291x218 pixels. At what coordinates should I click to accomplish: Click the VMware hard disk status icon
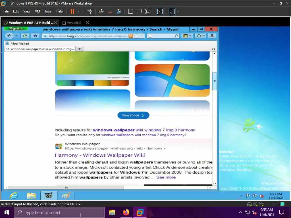(x=249, y=204)
